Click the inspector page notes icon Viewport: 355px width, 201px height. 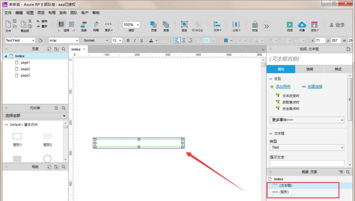348,49
